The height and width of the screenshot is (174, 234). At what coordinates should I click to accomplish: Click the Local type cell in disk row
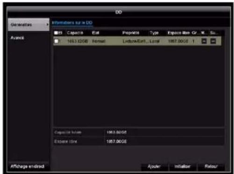(x=155, y=41)
